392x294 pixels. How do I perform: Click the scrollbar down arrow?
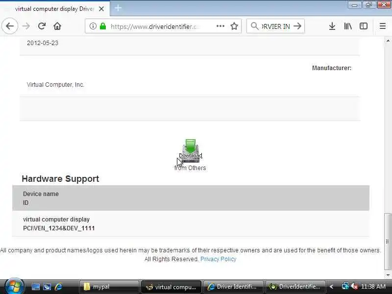pyautogui.click(x=388, y=275)
